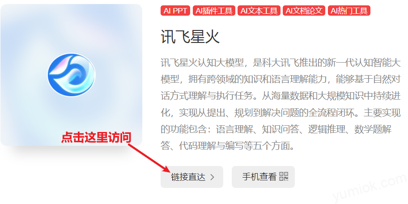The height and width of the screenshot is (204, 408).
Task: Open the AI文本工具 category tag
Action: pyautogui.click(x=259, y=11)
